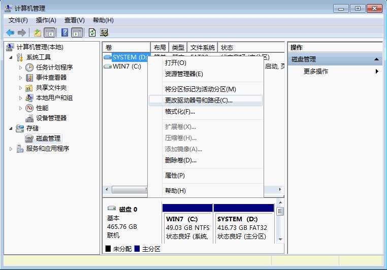The image size is (387, 270).
Task: Click the WIN7 (C:) volume row
Action: point(126,66)
